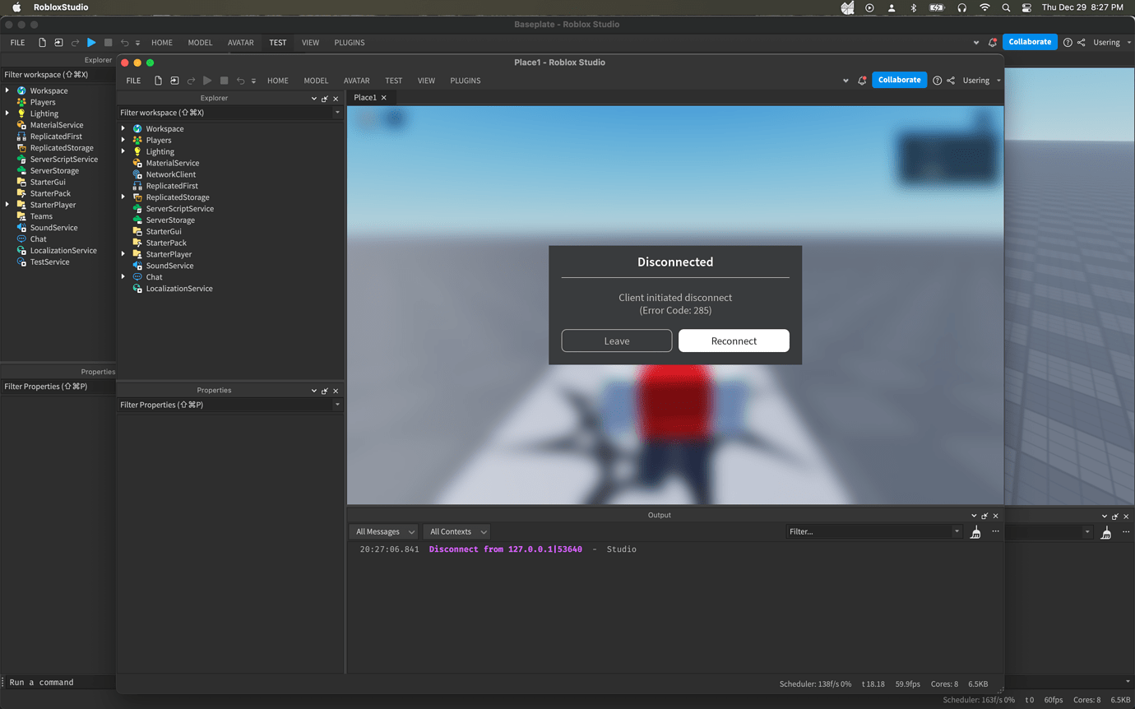Open the All Contexts dropdown
The width and height of the screenshot is (1135, 709).
pos(456,531)
